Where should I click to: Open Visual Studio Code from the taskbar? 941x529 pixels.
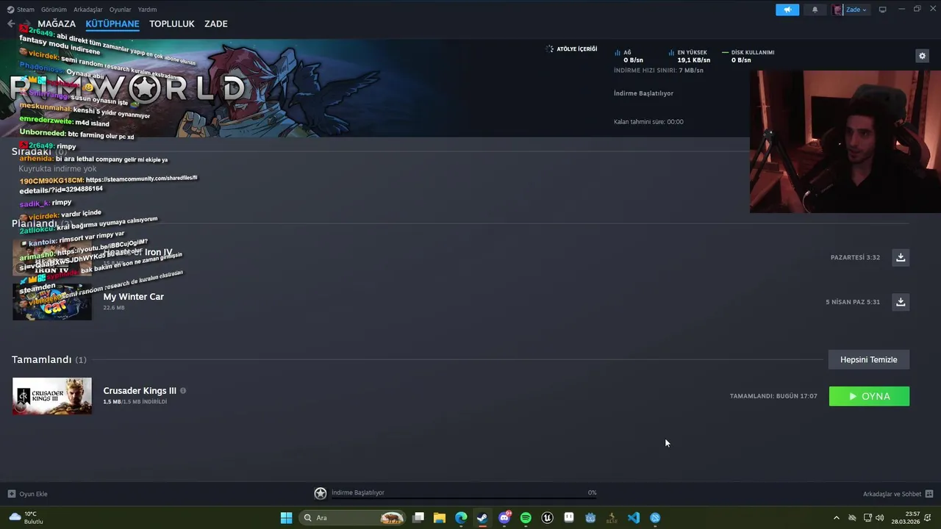(634, 518)
